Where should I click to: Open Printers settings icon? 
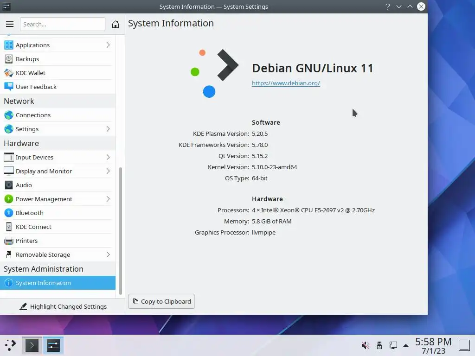(9, 241)
